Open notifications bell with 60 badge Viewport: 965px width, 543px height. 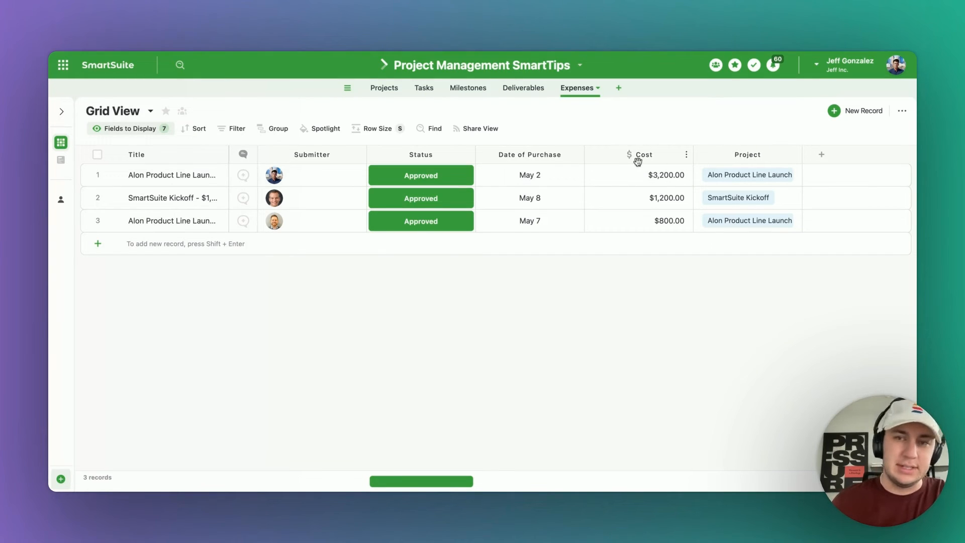tap(774, 65)
